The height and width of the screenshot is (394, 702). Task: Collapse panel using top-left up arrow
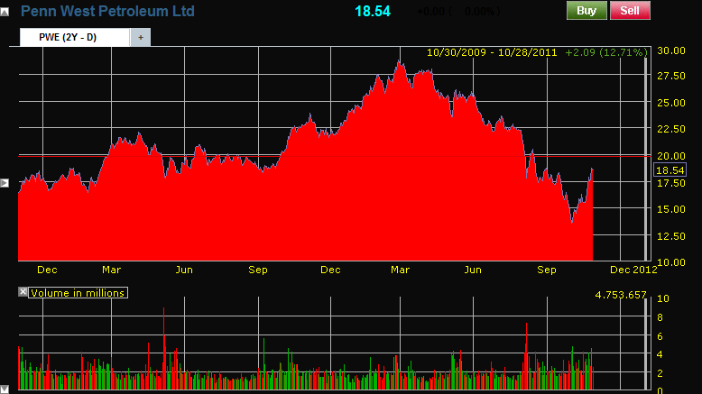pyautogui.click(x=5, y=12)
